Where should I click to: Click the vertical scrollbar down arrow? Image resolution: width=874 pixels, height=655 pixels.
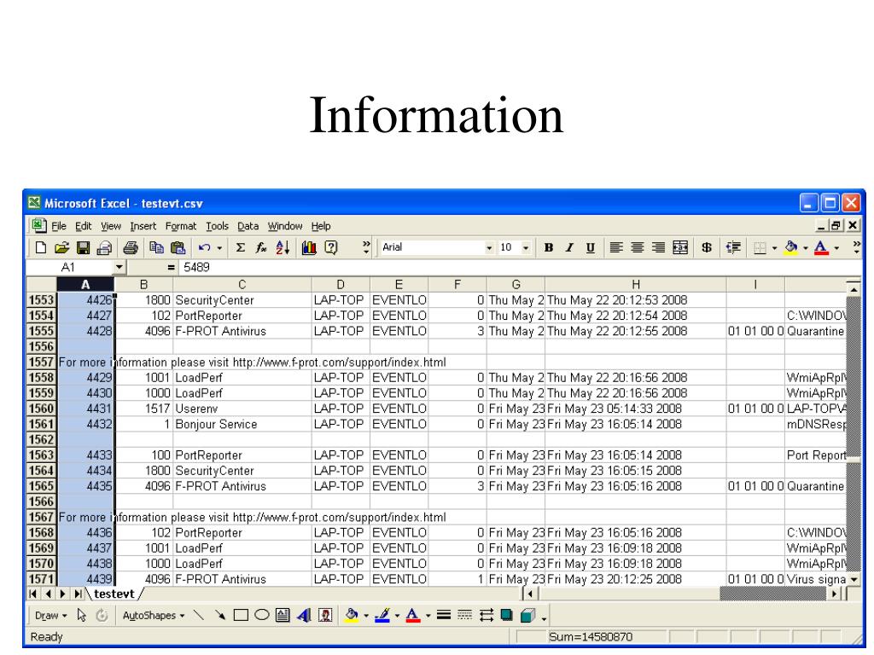click(854, 579)
